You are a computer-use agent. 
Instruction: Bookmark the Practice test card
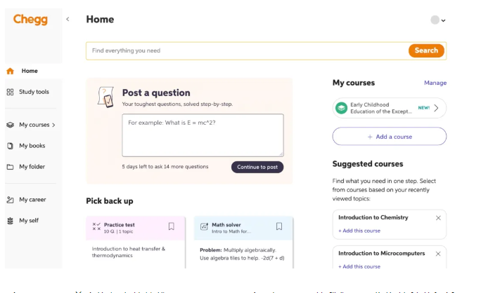tap(171, 226)
